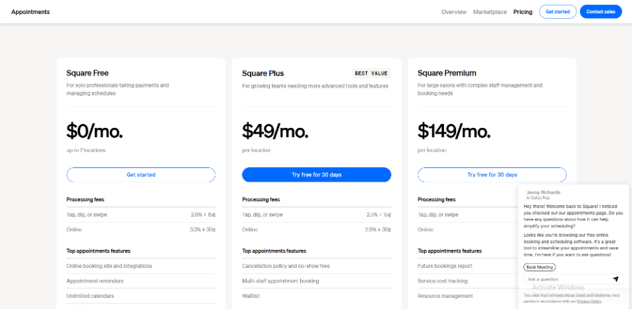The height and width of the screenshot is (309, 632).
Task: Click the Contact sales button
Action: (x=601, y=12)
